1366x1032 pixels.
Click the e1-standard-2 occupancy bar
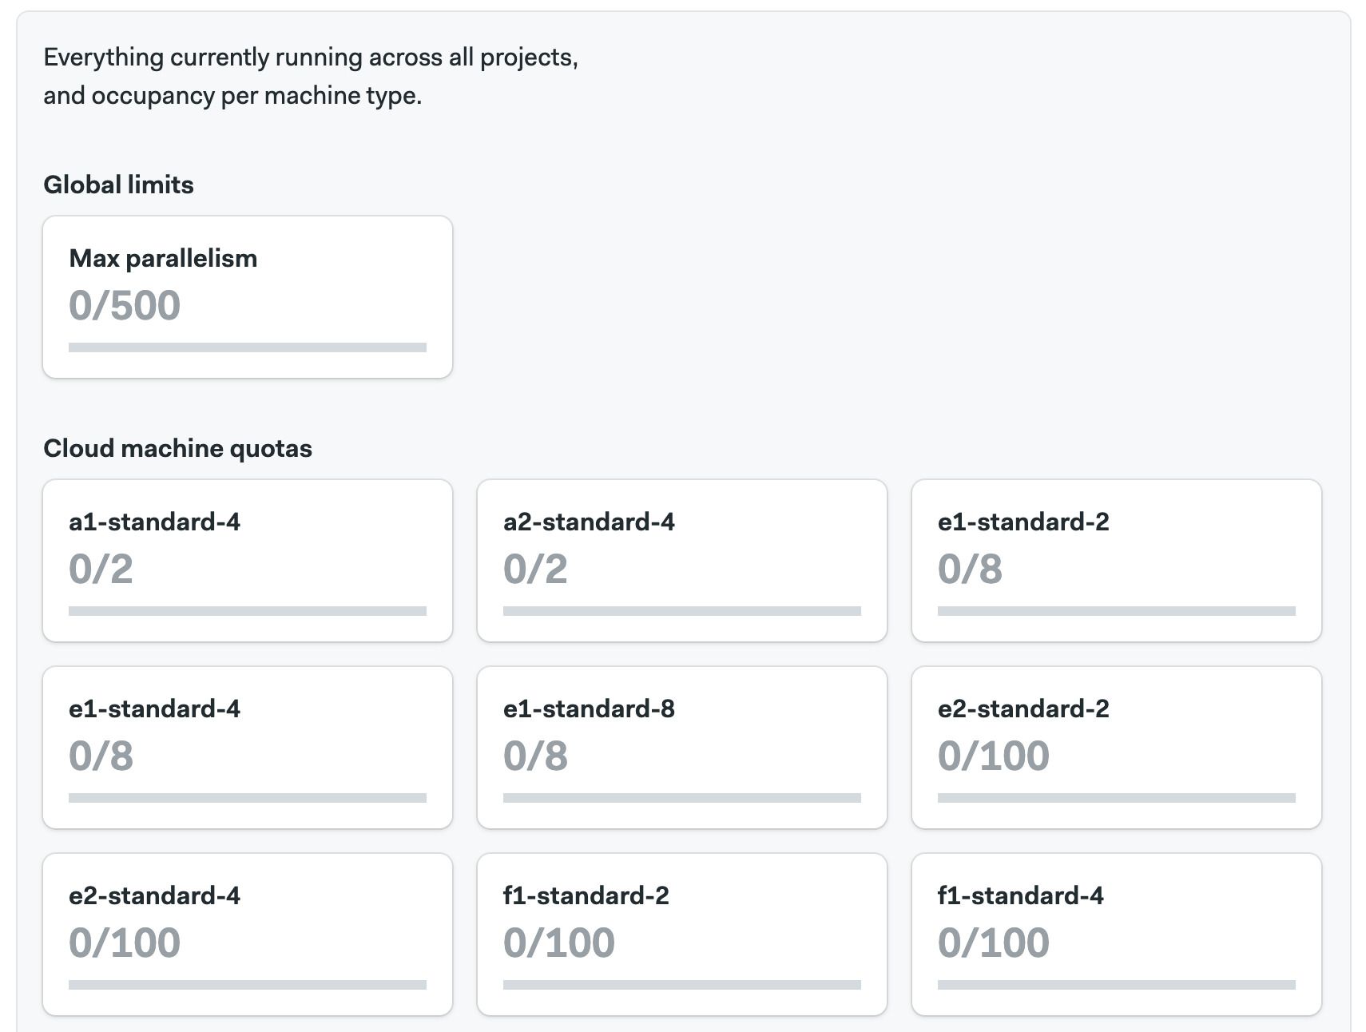point(1116,611)
